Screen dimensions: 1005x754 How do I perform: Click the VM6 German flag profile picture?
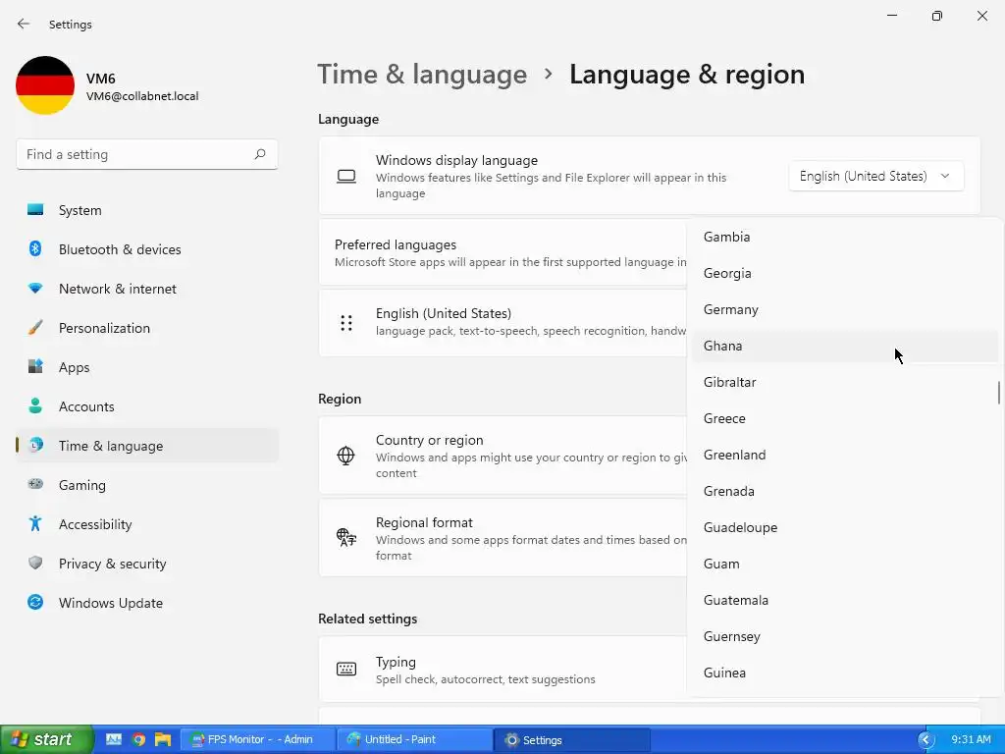coord(45,85)
